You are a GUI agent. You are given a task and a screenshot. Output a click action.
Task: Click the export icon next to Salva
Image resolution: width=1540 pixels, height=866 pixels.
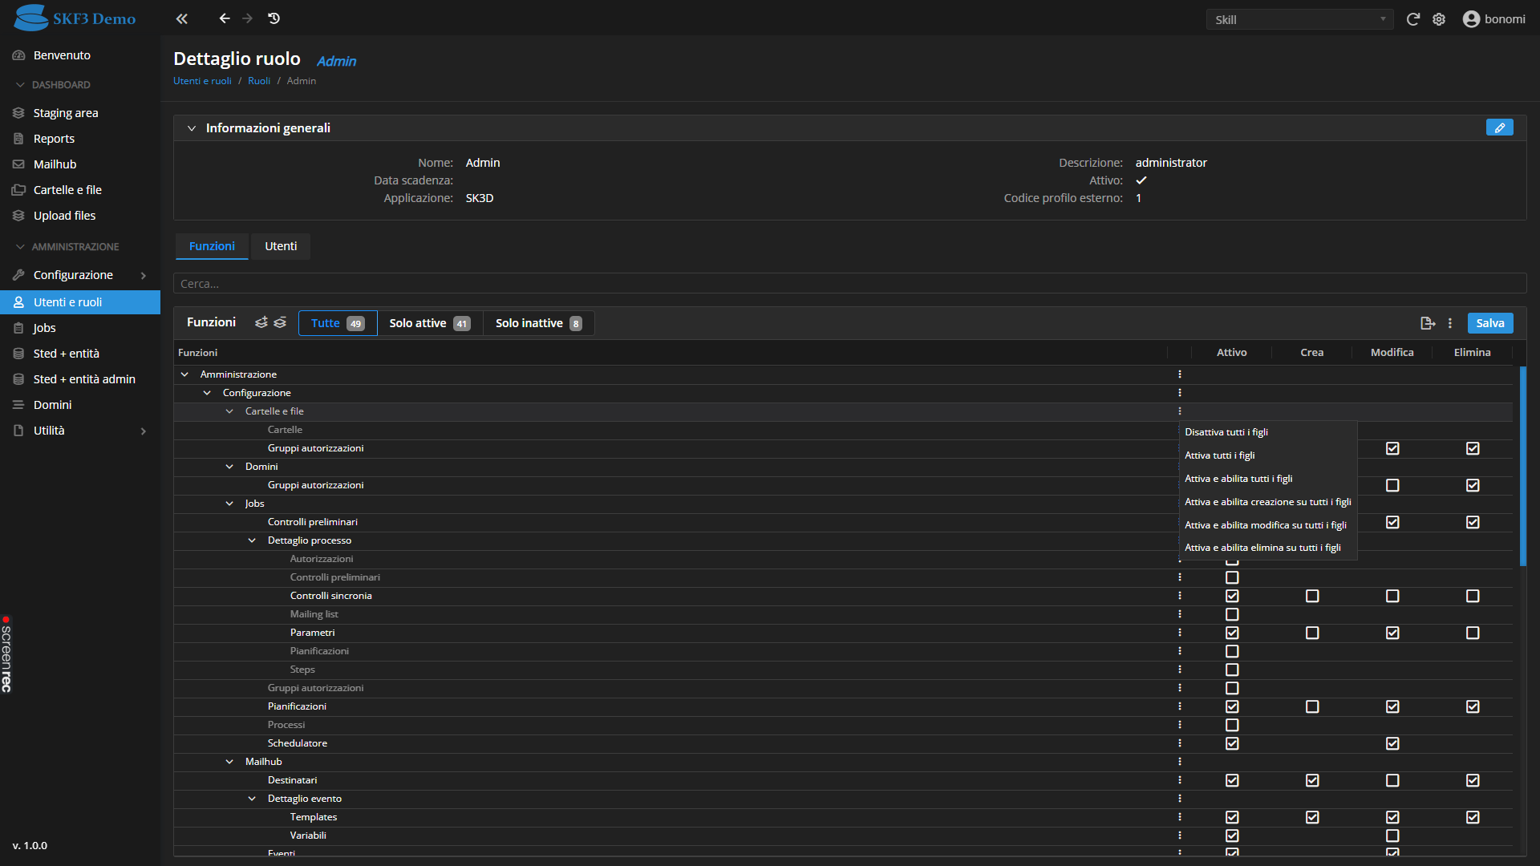click(x=1428, y=323)
